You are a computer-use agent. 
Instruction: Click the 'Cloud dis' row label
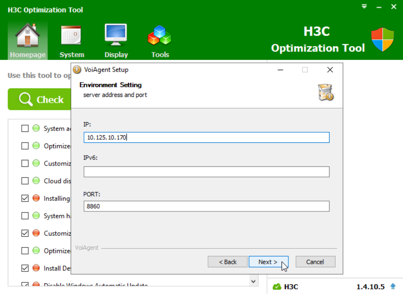point(57,181)
